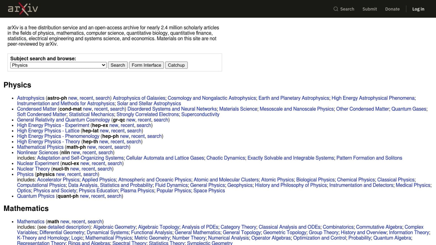Open Soft Condensed Matter category
436x245 pixels.
click(42, 114)
